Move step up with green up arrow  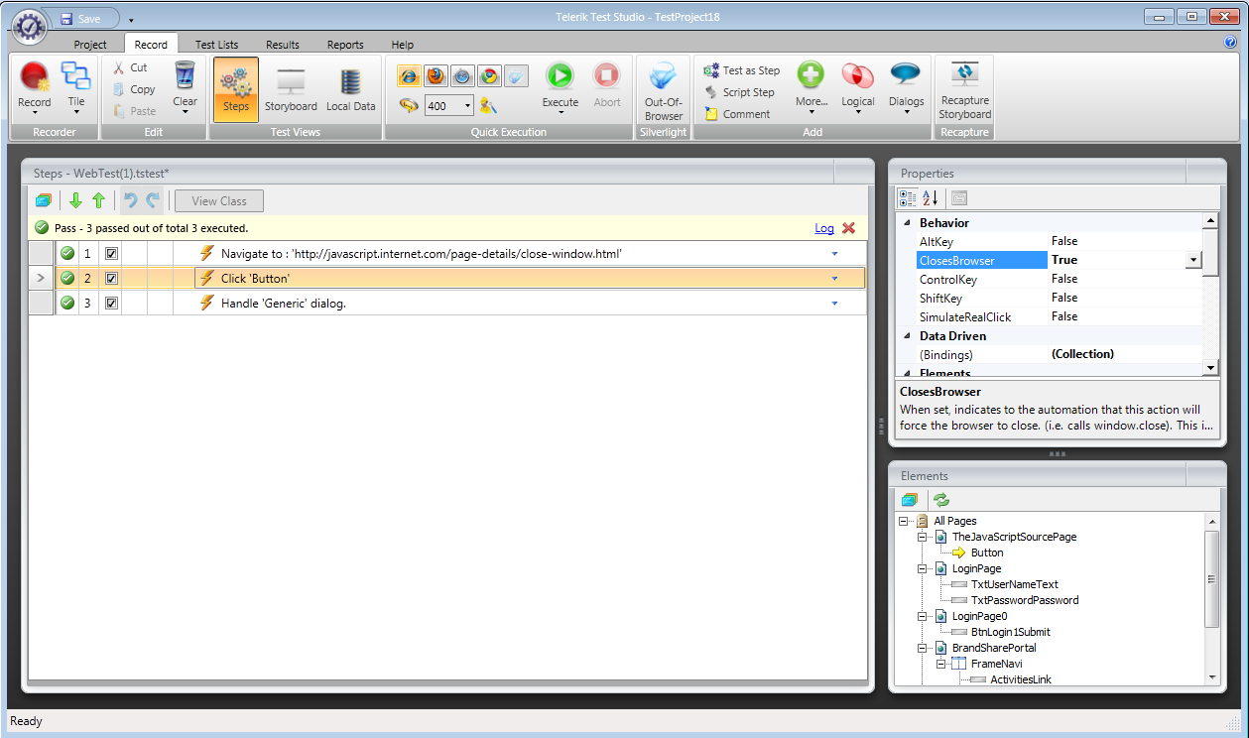98,200
